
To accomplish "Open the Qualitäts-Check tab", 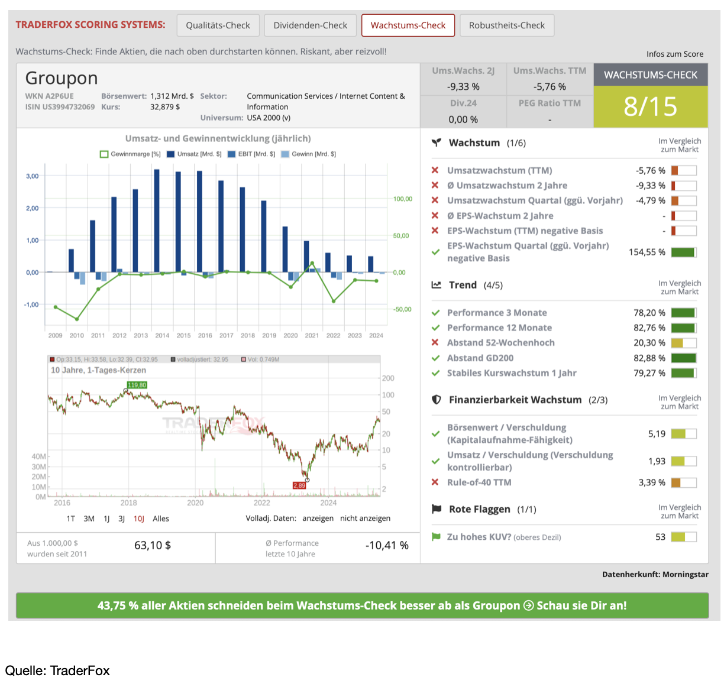I will pyautogui.click(x=218, y=25).
